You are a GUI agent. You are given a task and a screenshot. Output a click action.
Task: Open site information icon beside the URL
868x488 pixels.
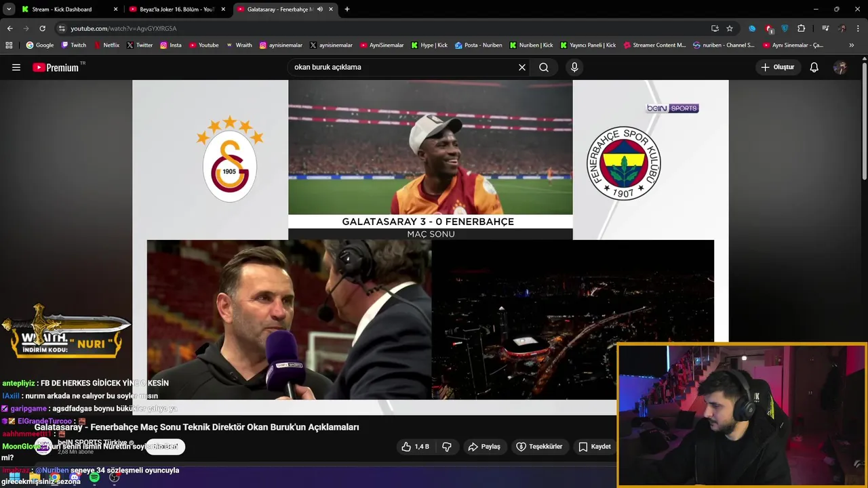62,28
